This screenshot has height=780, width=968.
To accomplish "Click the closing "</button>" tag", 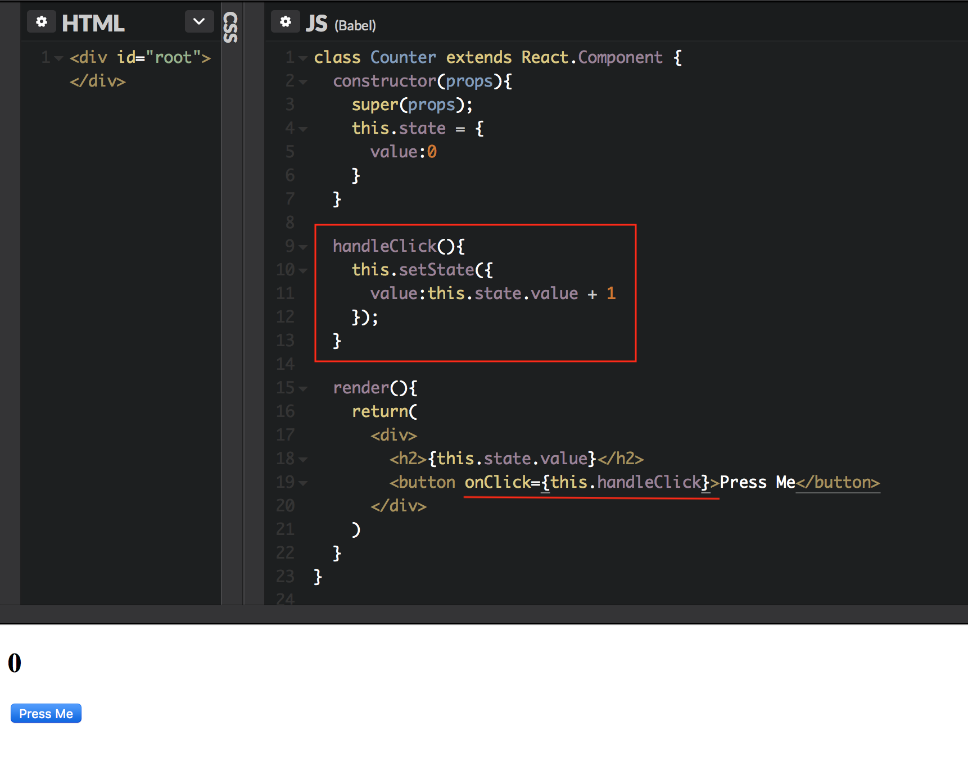I will (x=838, y=482).
